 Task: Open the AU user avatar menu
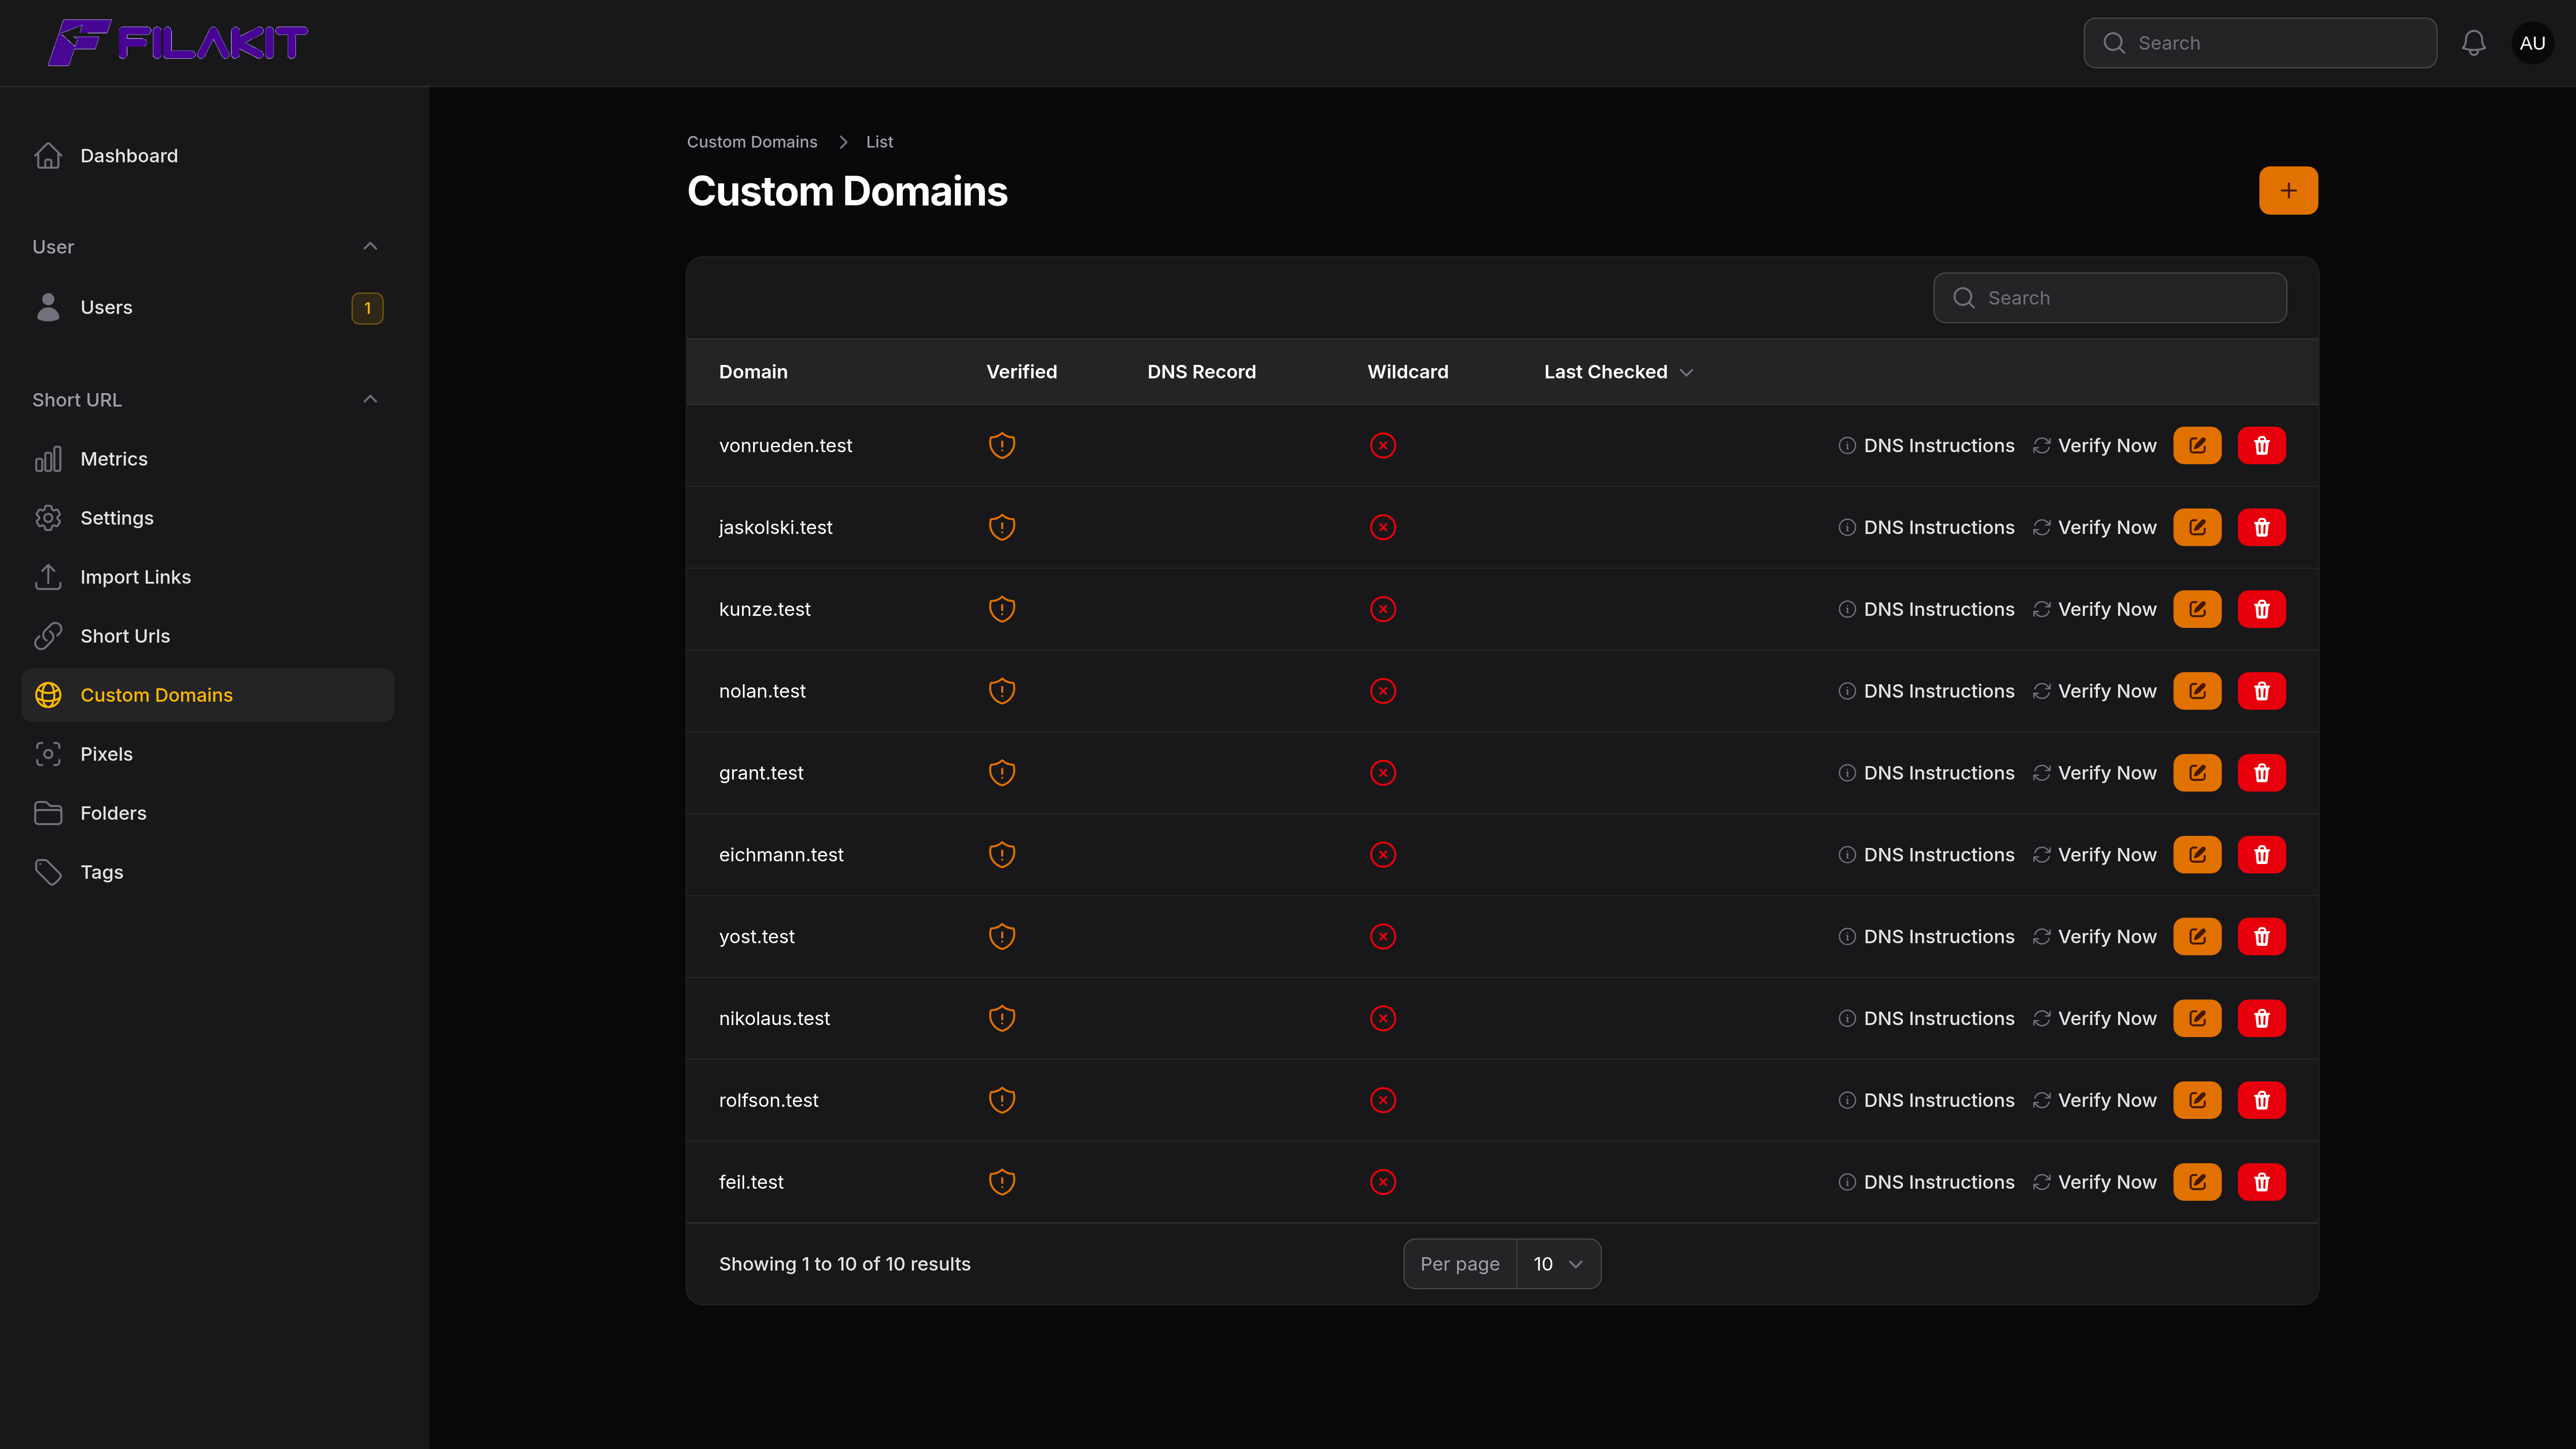(2532, 43)
